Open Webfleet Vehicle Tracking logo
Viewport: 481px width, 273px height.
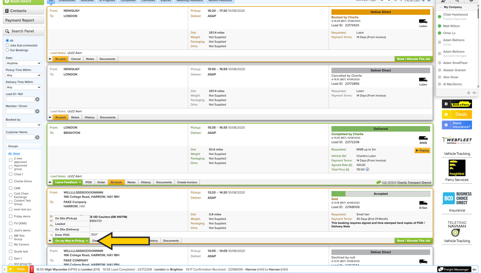(457, 140)
